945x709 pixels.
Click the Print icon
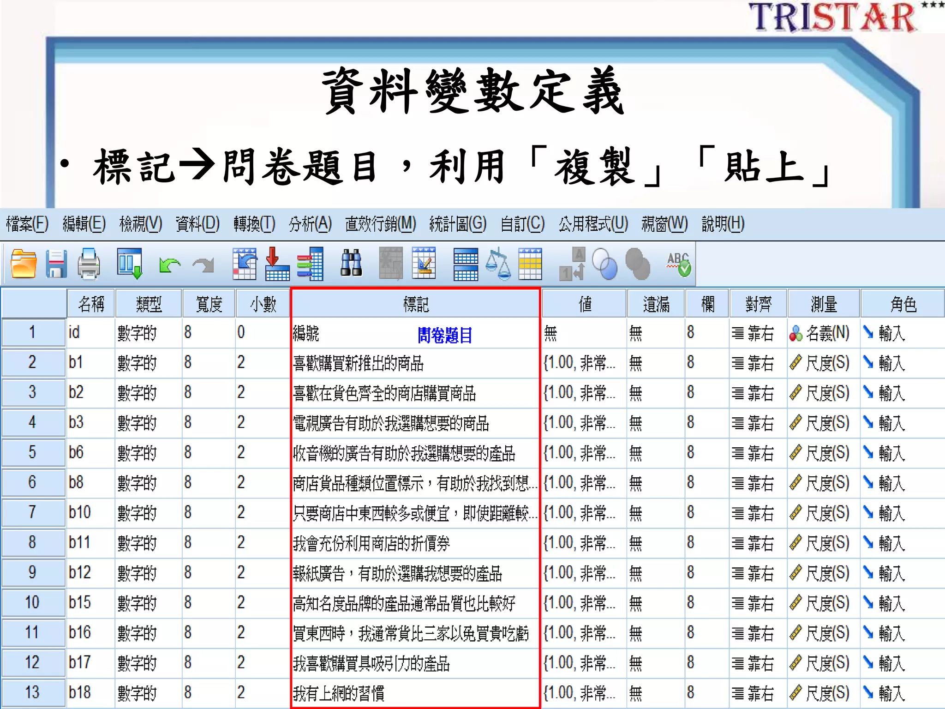(x=89, y=264)
